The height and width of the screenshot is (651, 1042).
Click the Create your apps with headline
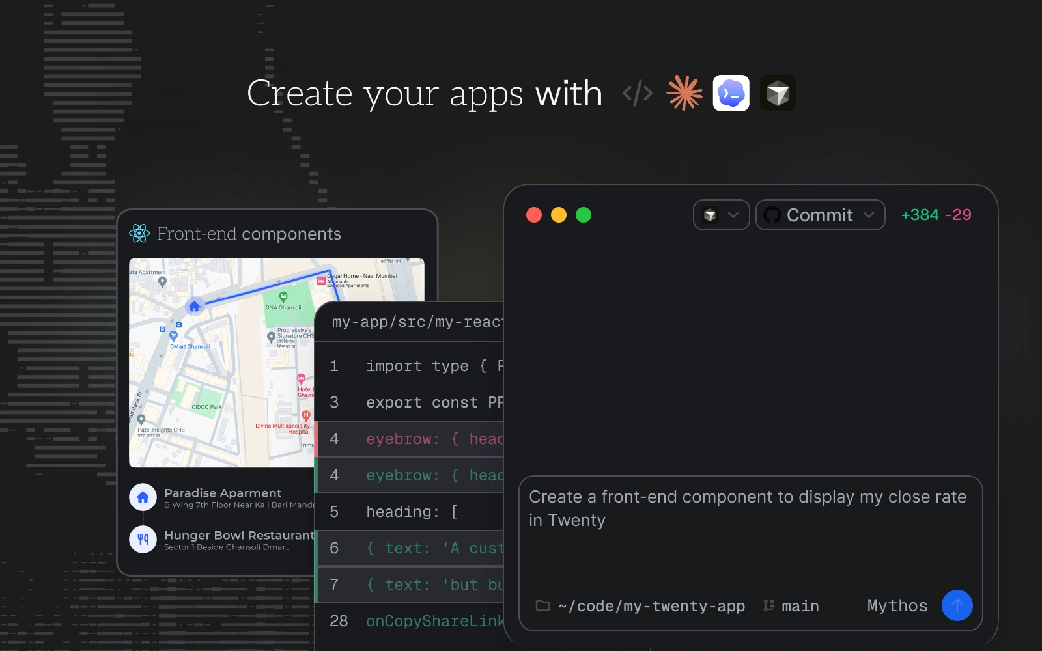(425, 94)
